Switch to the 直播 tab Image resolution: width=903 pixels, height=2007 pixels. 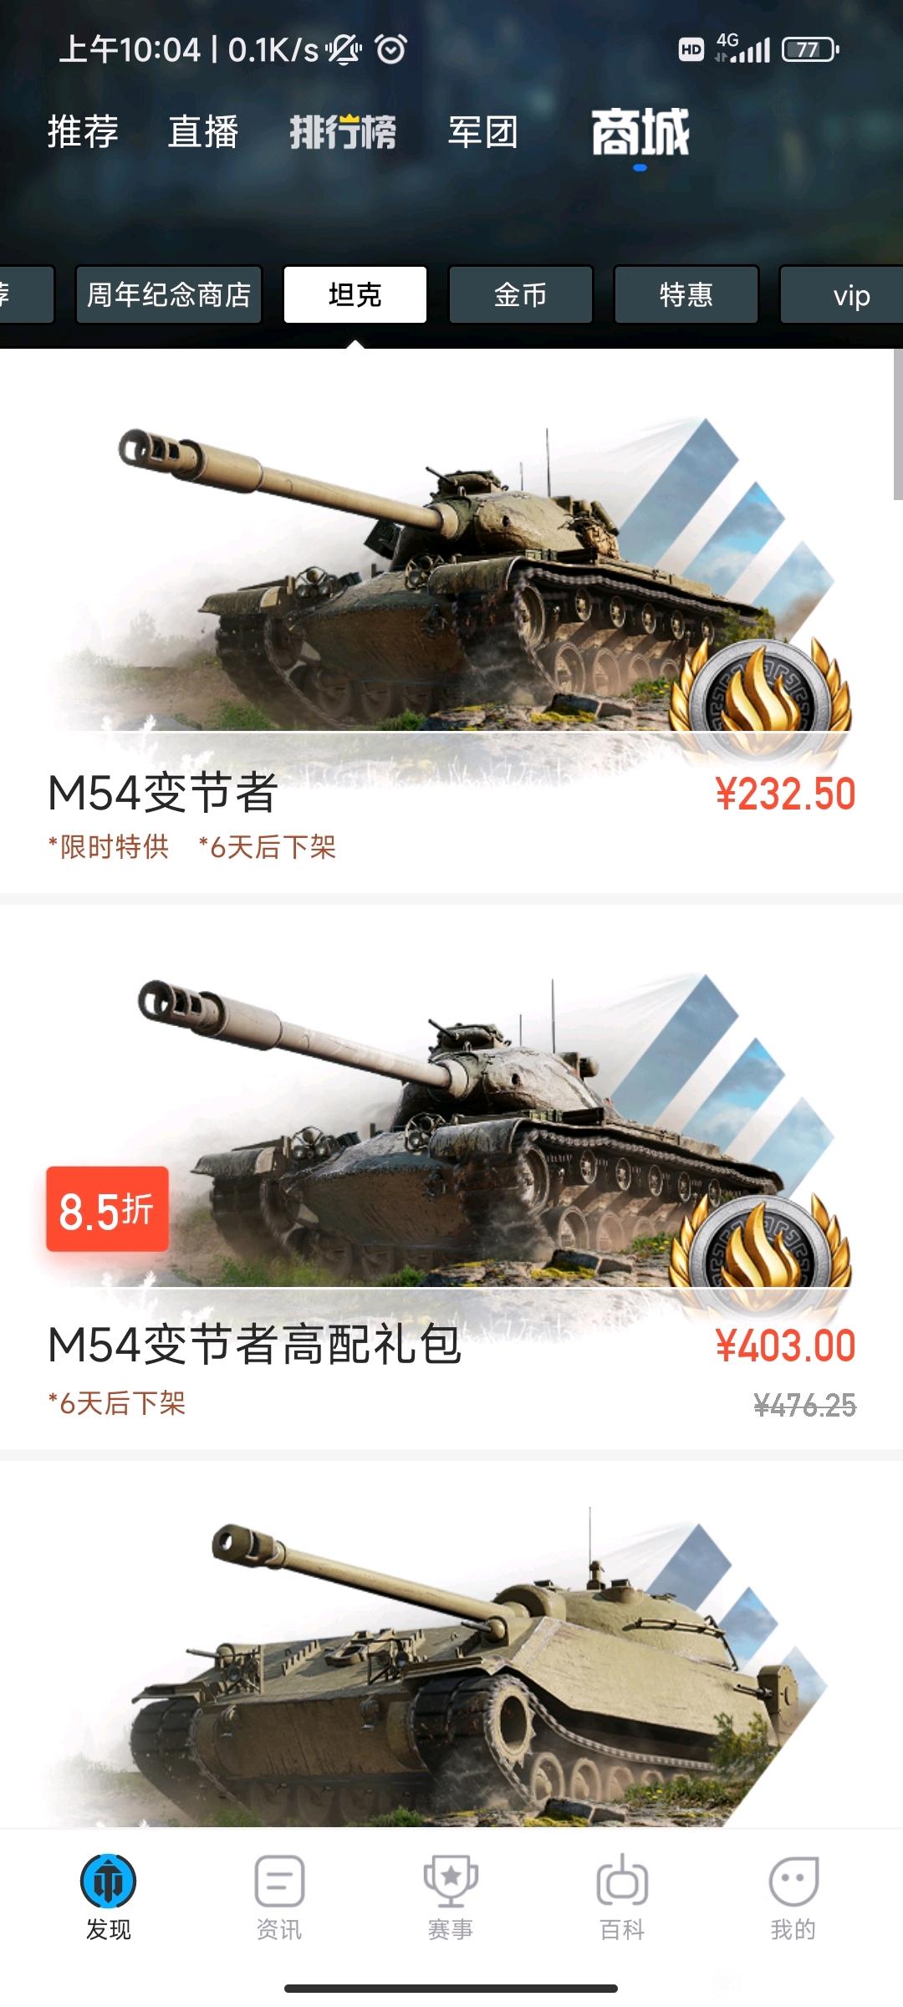[x=203, y=132]
